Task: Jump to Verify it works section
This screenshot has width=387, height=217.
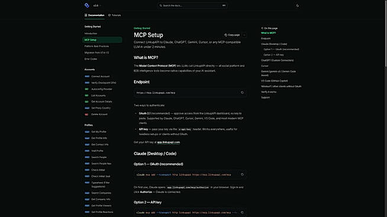Action: (x=269, y=92)
